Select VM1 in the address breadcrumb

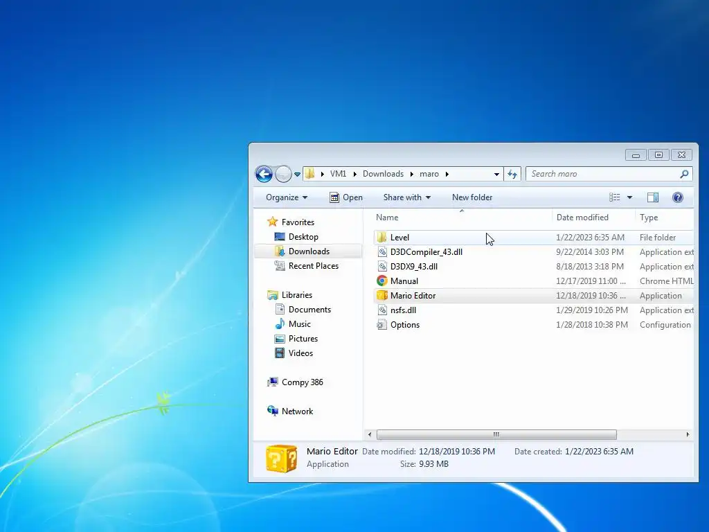pyautogui.click(x=338, y=174)
